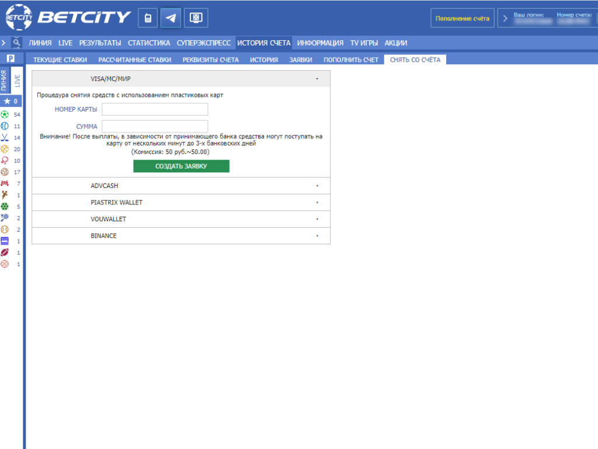Select handball player icon in sidebar
Image resolution: width=598 pixels, height=449 pixels.
[x=5, y=195]
